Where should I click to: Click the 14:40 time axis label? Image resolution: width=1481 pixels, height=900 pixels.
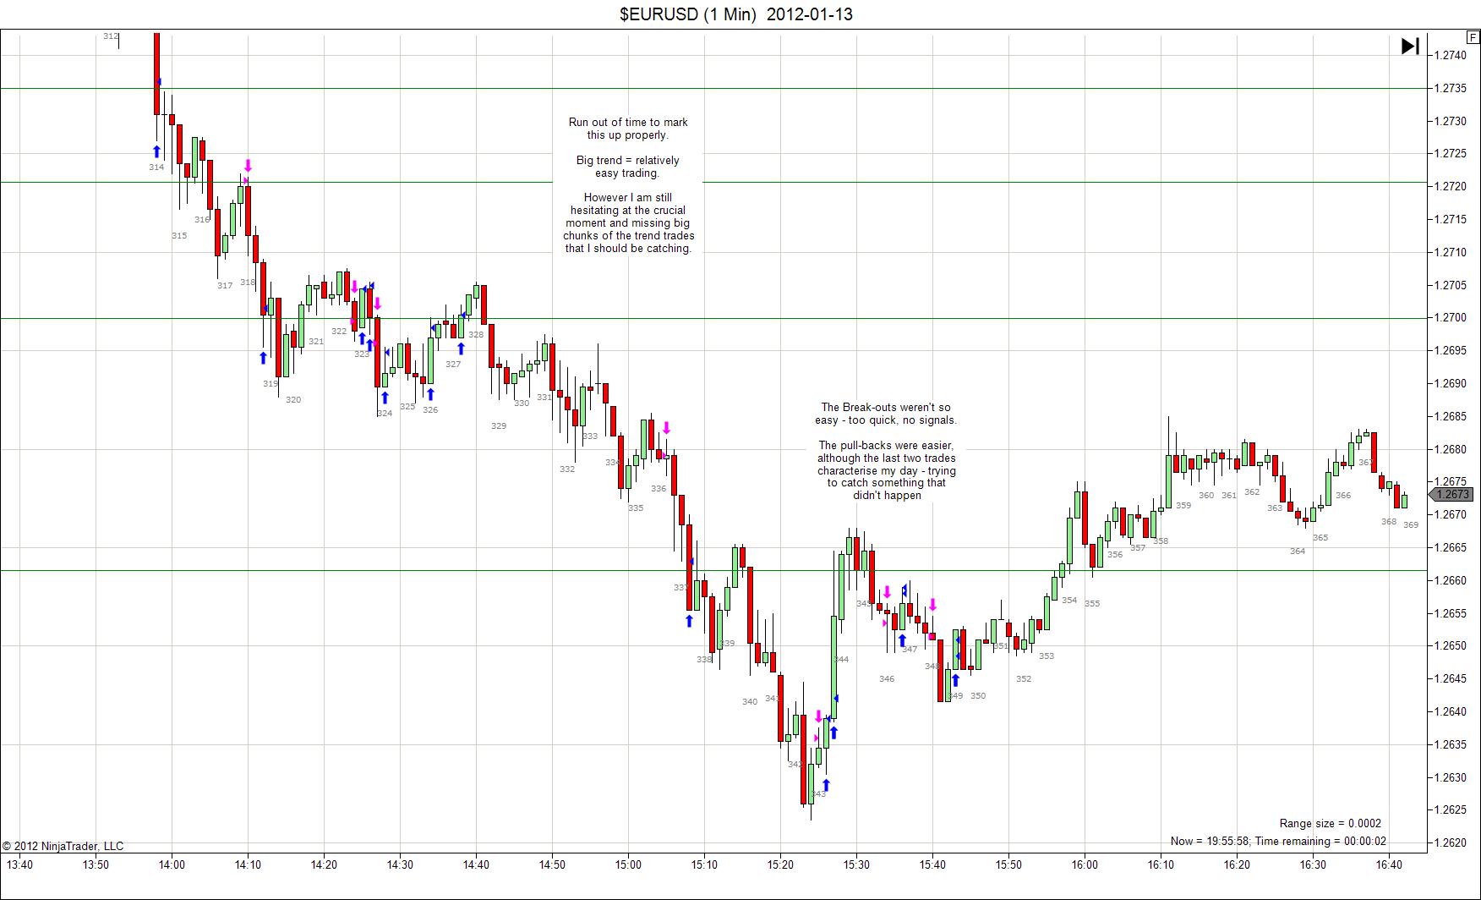[476, 864]
